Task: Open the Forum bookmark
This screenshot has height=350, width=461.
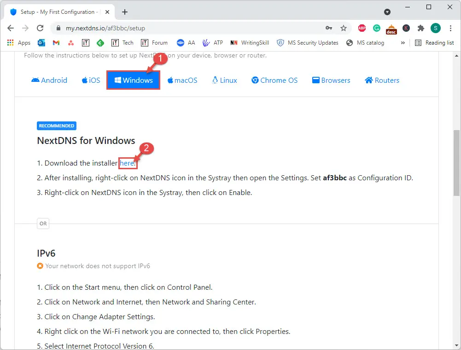Action: (154, 43)
